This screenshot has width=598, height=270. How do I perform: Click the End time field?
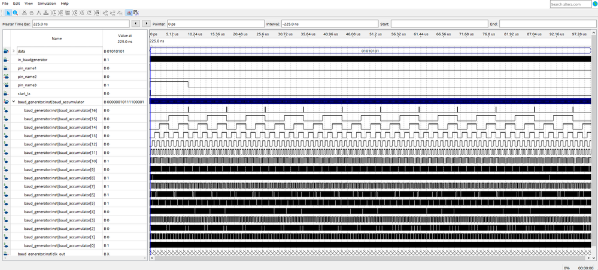548,23
